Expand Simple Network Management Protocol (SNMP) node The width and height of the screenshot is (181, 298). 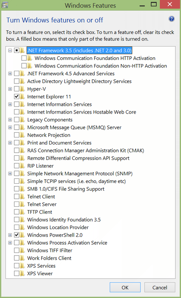(x=10, y=174)
